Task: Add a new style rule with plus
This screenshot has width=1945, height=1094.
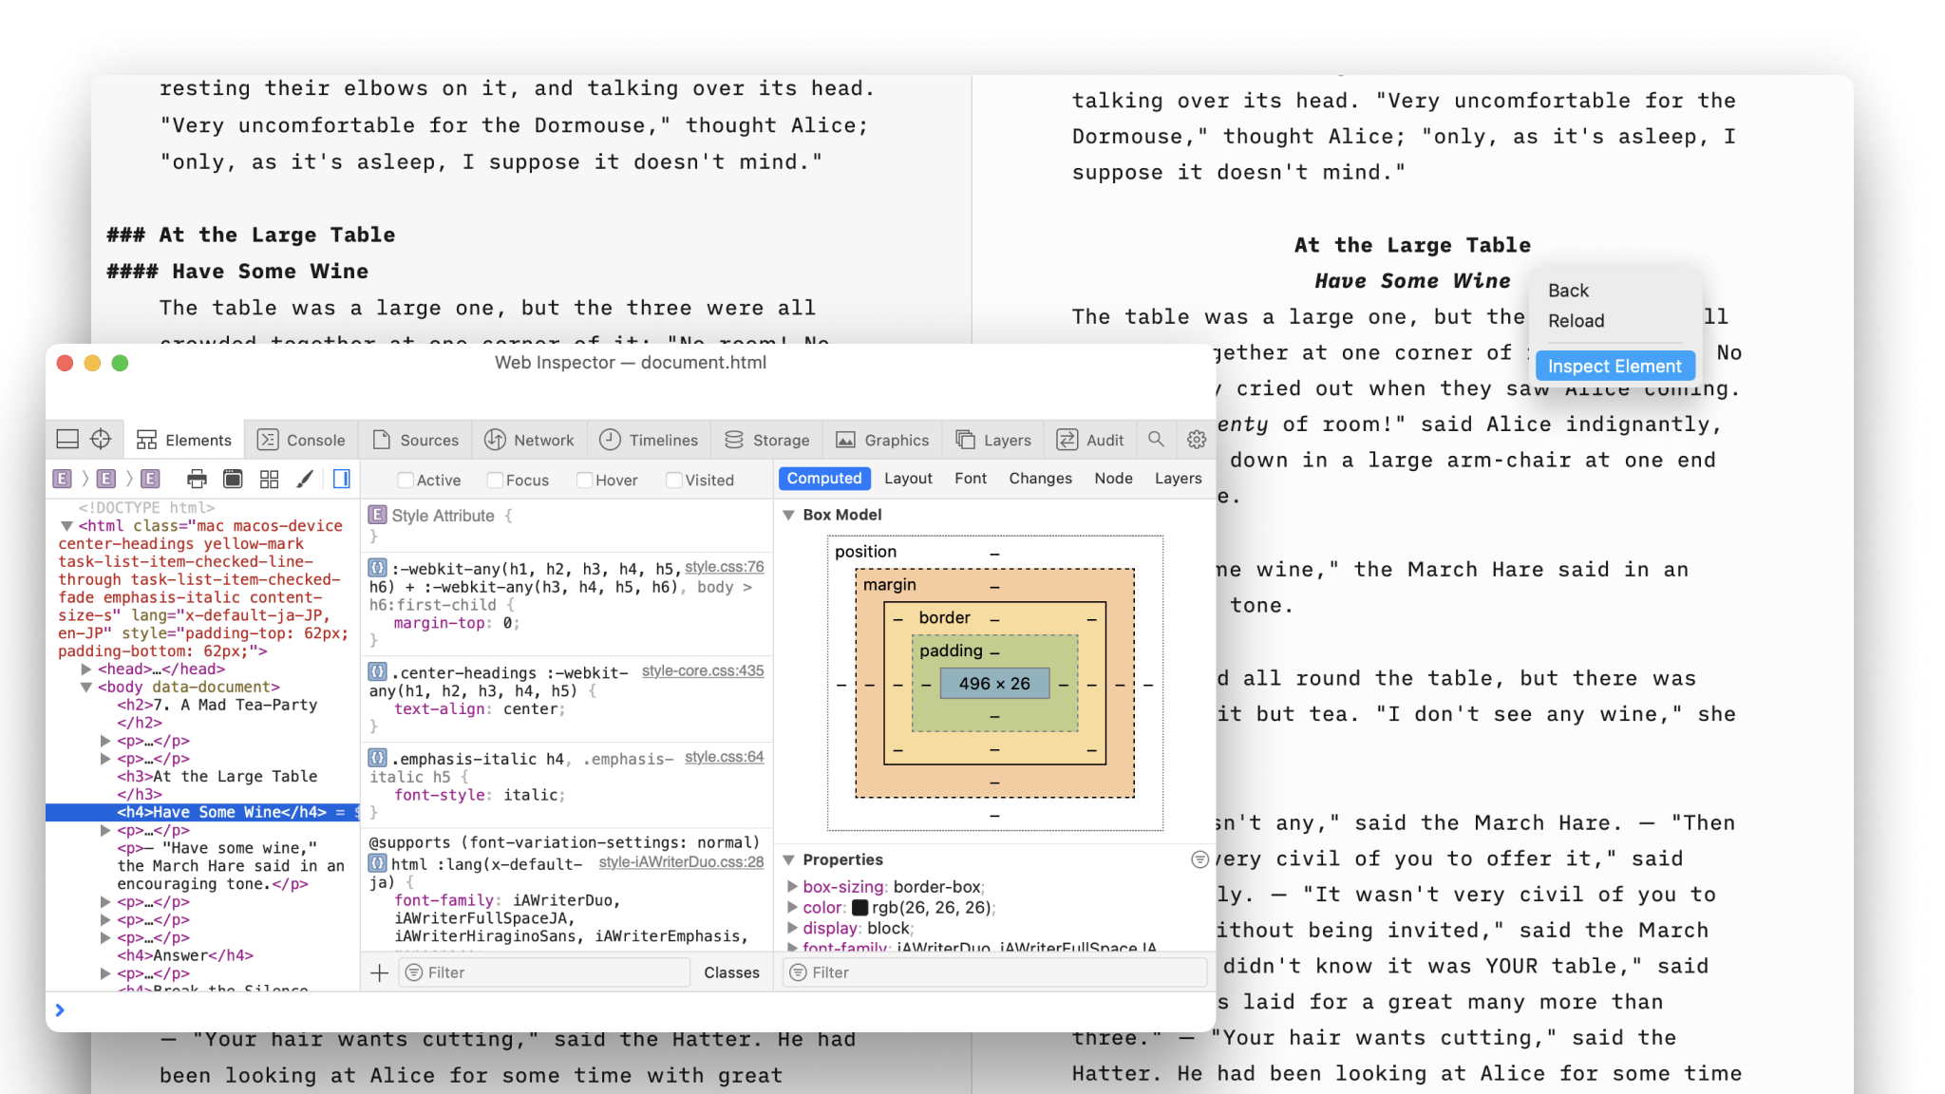Action: coord(379,972)
